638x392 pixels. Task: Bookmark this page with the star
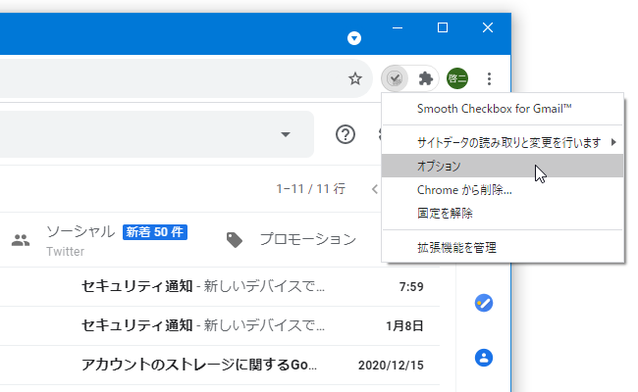tap(355, 78)
